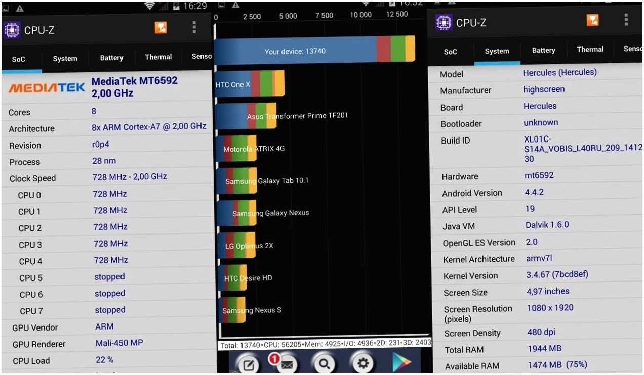644x375 pixels.
Task: Tap the Process value '28 nm'
Action: pos(104,161)
